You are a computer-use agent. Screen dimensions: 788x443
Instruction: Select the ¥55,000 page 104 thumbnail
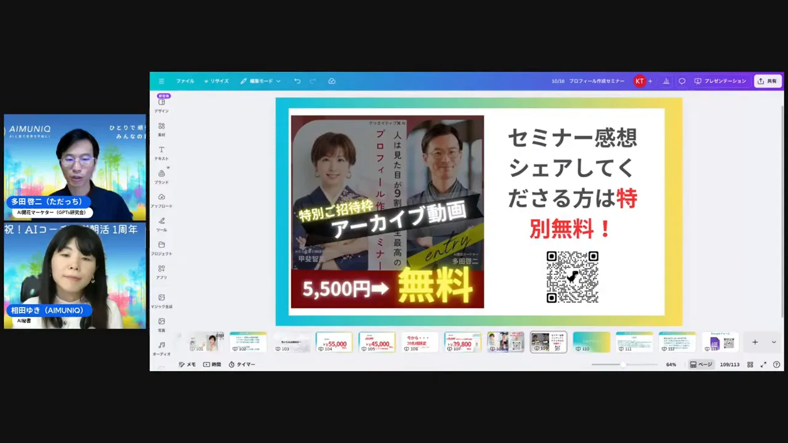click(x=334, y=342)
